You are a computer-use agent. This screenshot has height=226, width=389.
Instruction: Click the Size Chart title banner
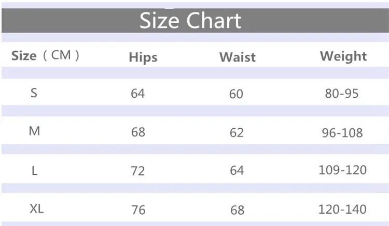click(195, 21)
